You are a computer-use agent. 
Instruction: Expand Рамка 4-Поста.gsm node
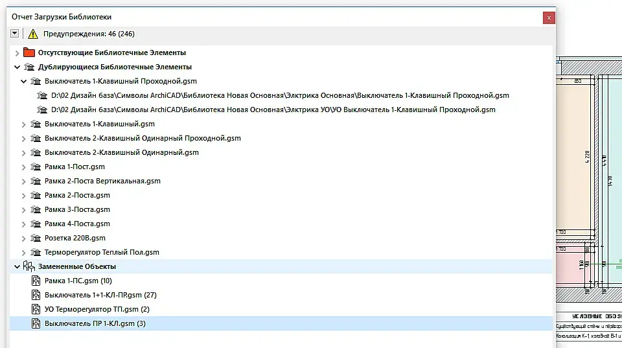tap(24, 224)
